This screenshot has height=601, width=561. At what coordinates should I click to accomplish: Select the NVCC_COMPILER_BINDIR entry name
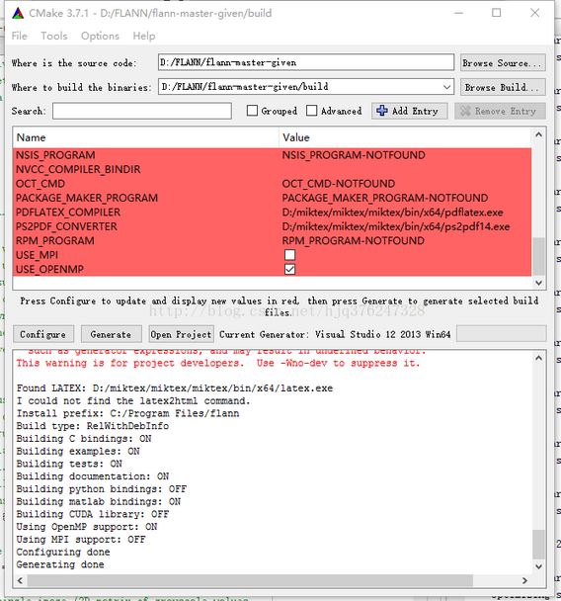pyautogui.click(x=78, y=169)
